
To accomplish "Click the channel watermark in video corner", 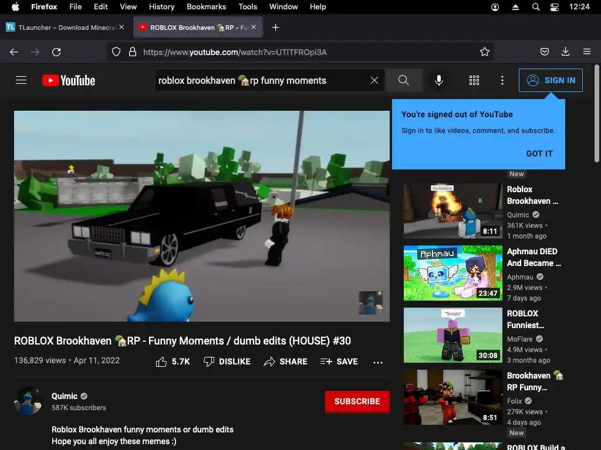I will point(371,303).
